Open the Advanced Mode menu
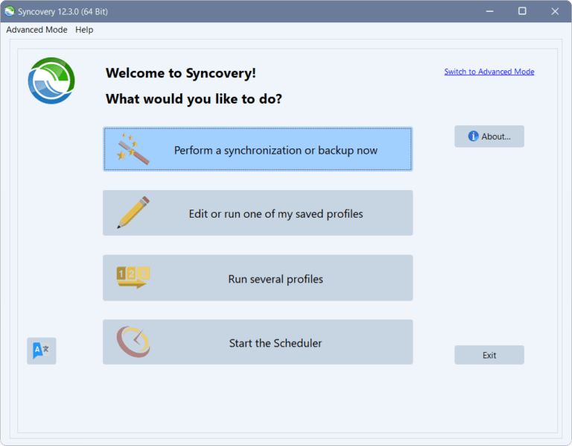This screenshot has width=572, height=446. click(x=36, y=30)
